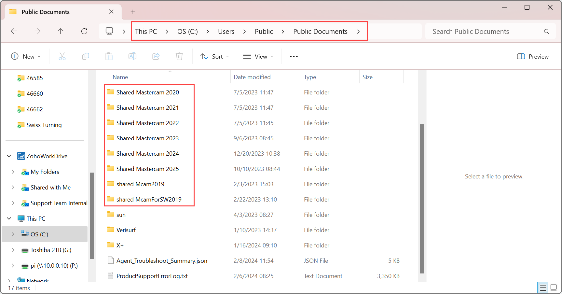Select Shared Mastercam 2025 folder
This screenshot has height=294, width=562.
[147, 169]
